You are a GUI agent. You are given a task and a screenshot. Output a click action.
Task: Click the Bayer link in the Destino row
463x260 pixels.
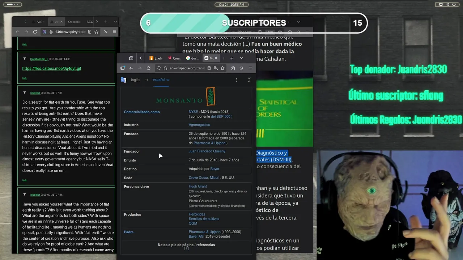[x=215, y=169]
